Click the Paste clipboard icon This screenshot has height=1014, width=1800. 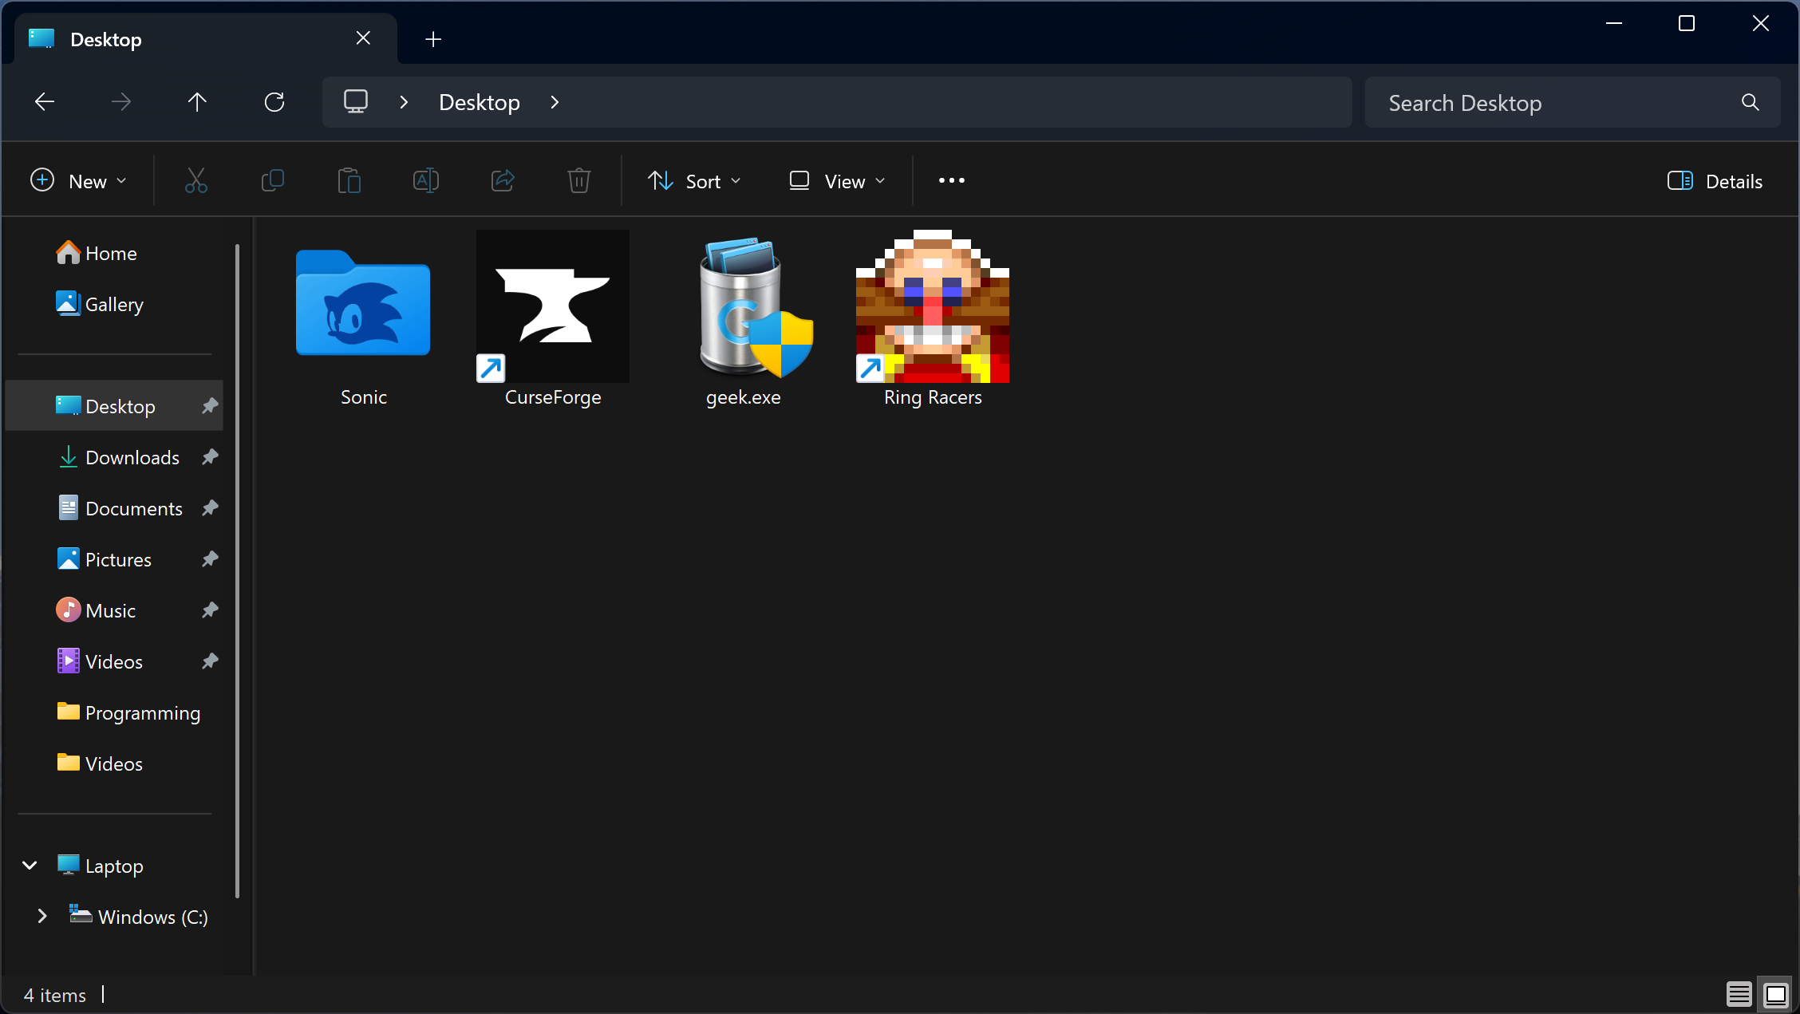349,181
